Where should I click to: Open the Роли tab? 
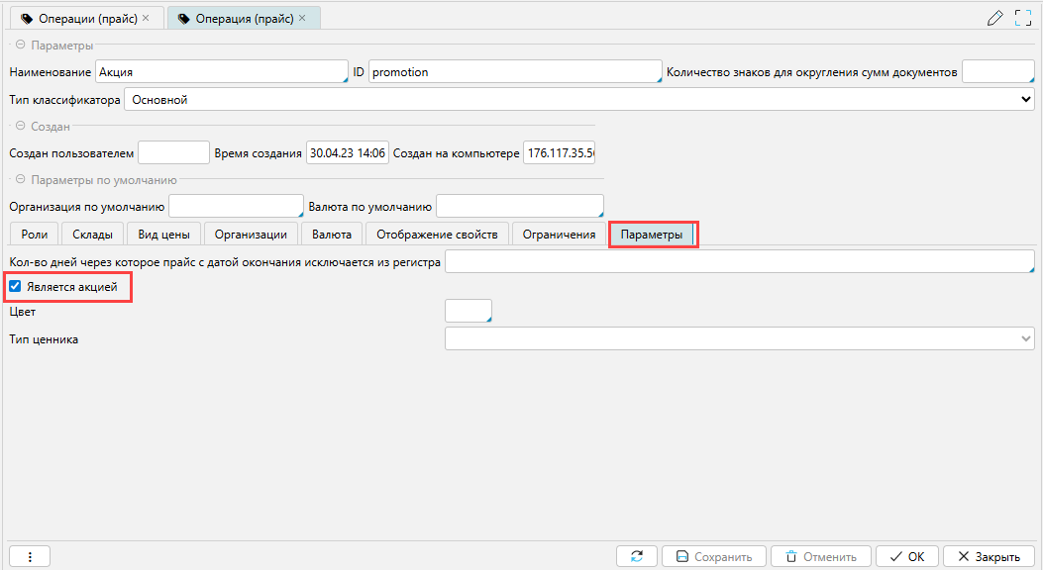[34, 234]
